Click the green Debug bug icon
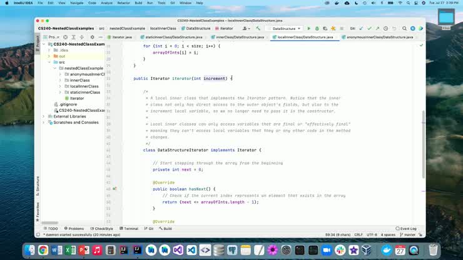This screenshot has height=260, width=463. point(317,29)
